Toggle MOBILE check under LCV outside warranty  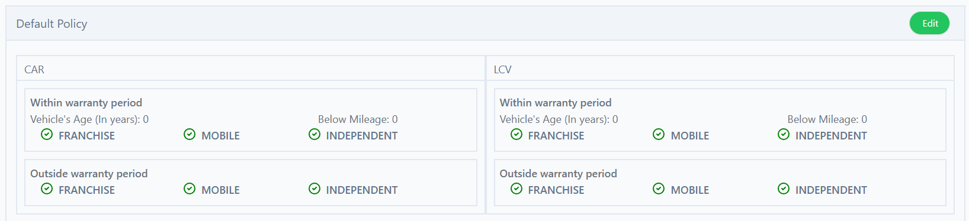pyautogui.click(x=659, y=188)
